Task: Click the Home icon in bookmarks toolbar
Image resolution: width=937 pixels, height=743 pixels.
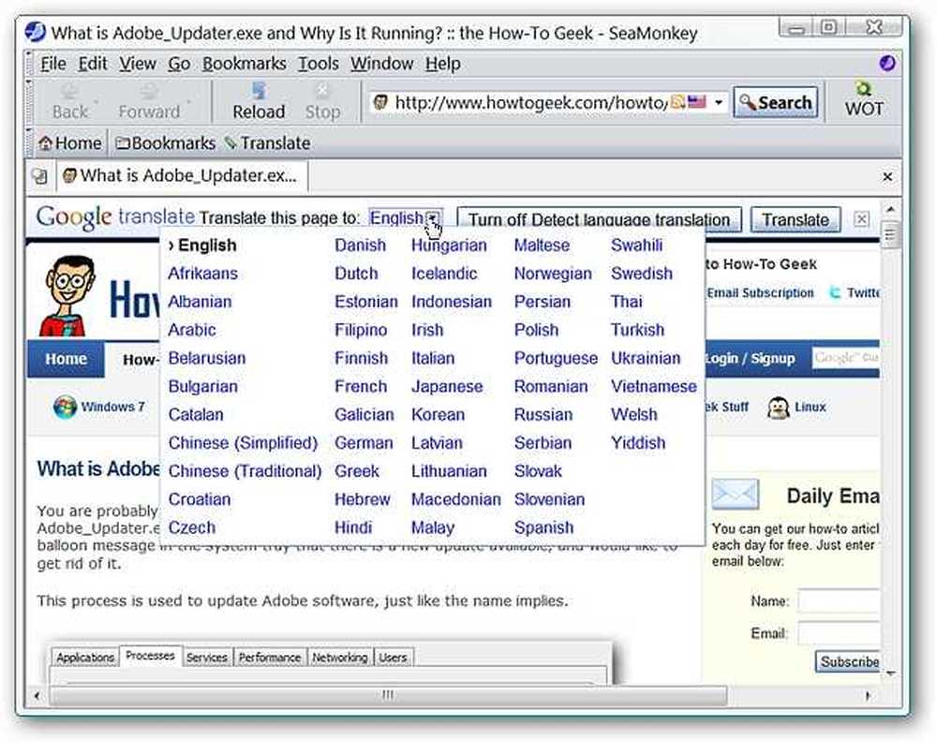Action: [45, 143]
